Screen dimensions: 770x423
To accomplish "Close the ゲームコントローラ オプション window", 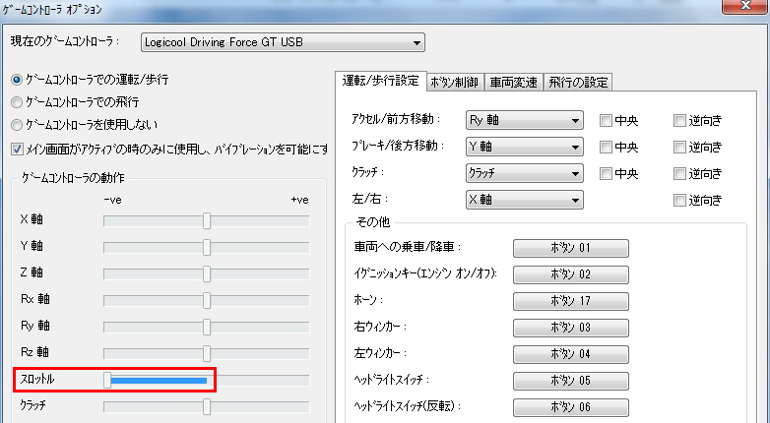I will [745, 4].
